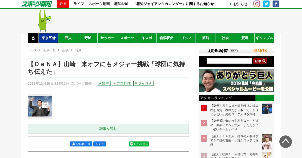Image resolution: width=302 pixels, height=158 pixels.
Task: Open 箱根駅伝 navigation tab
Action: [x=166, y=38]
